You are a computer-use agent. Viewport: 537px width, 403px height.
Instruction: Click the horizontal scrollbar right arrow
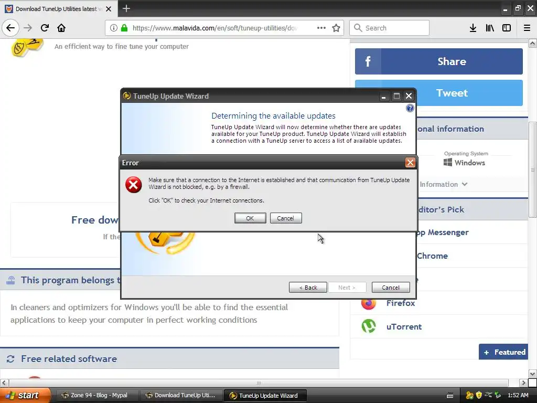(523, 383)
